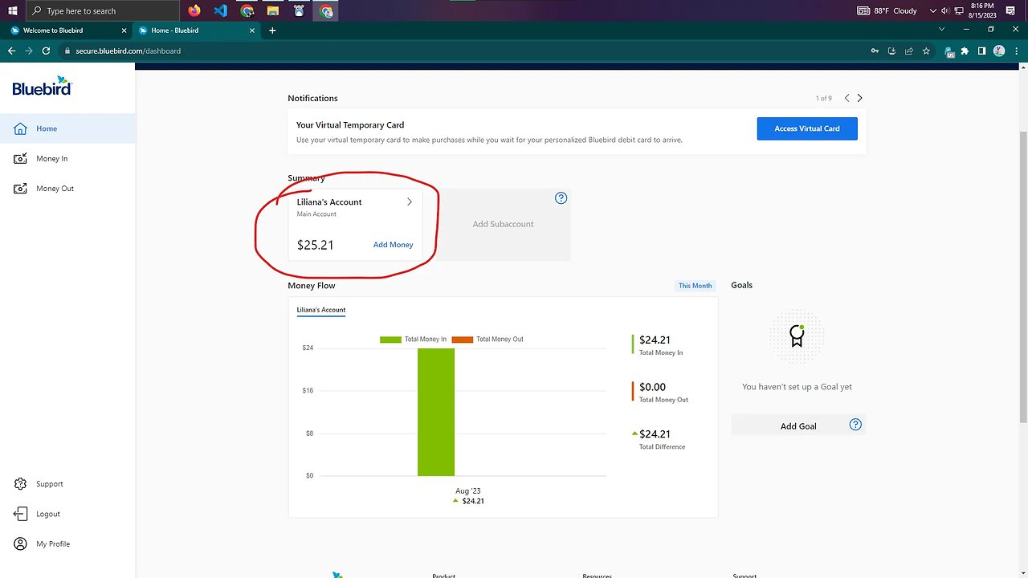The width and height of the screenshot is (1028, 578).
Task: Click the taskbar clock showing 8:16 PM
Action: click(x=982, y=10)
